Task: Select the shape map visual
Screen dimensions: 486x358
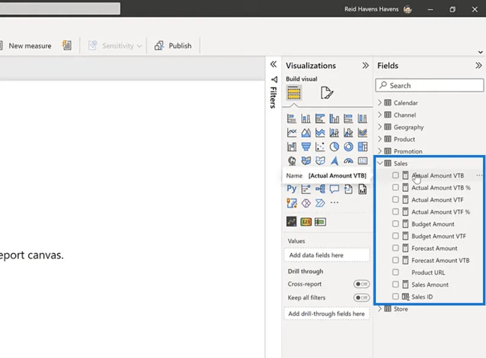Action: [x=320, y=160]
